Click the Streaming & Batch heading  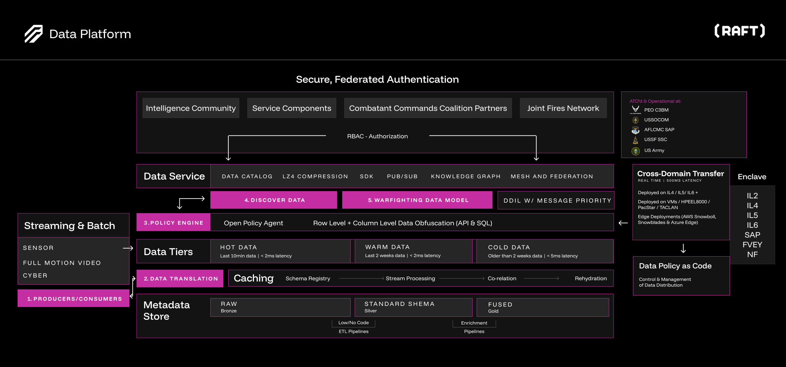[70, 226]
